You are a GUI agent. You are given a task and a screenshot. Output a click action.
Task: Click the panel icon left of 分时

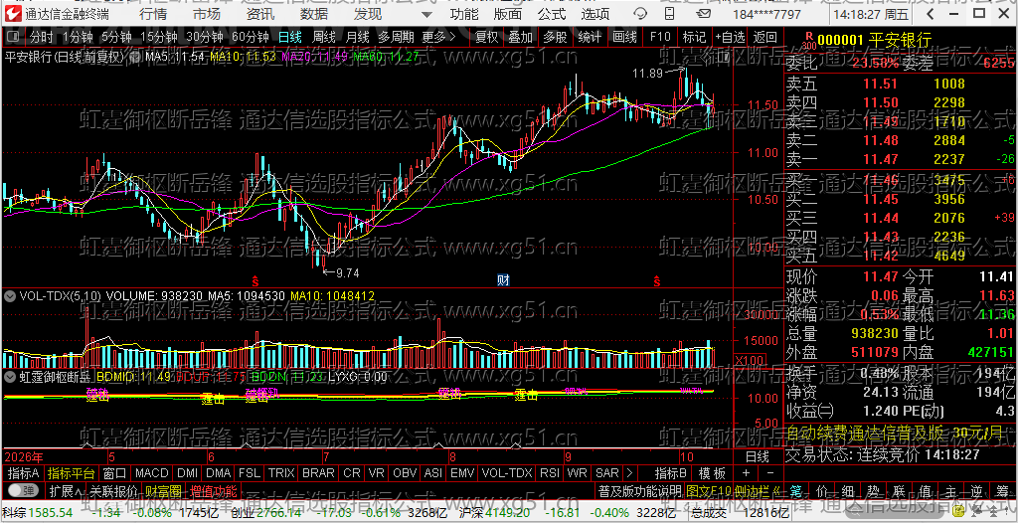point(14,37)
